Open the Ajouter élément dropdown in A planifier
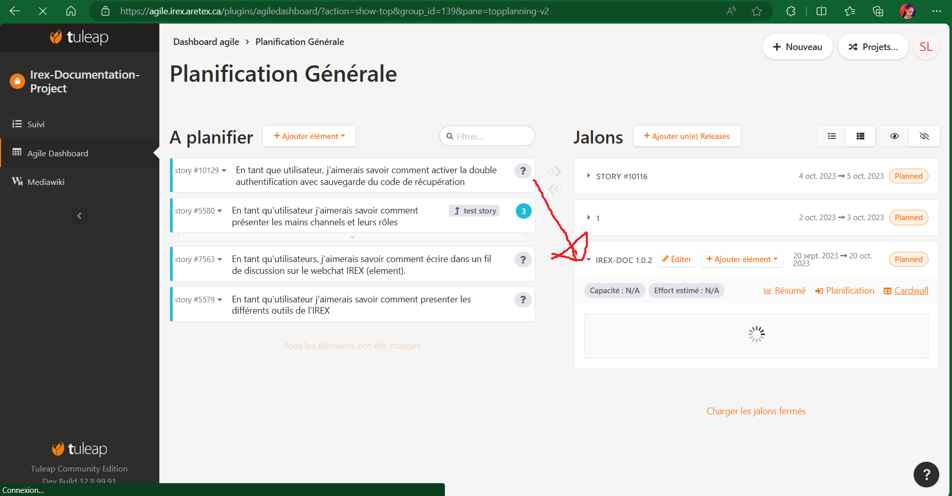 (309, 136)
